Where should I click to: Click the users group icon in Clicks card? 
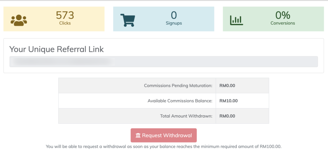pos(19,20)
